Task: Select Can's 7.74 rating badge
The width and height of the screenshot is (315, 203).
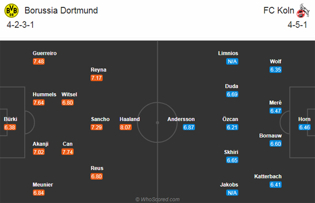Action: 68,151
